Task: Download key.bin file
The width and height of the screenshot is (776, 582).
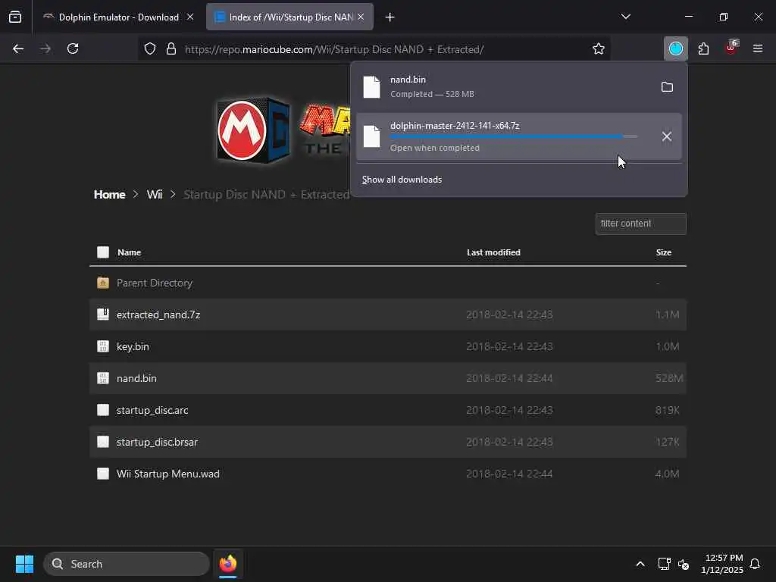Action: tap(133, 346)
